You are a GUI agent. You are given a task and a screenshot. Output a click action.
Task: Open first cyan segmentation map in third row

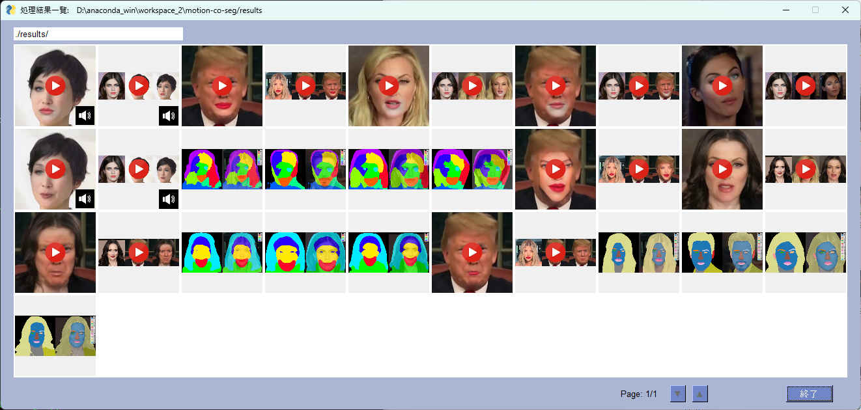(221, 253)
